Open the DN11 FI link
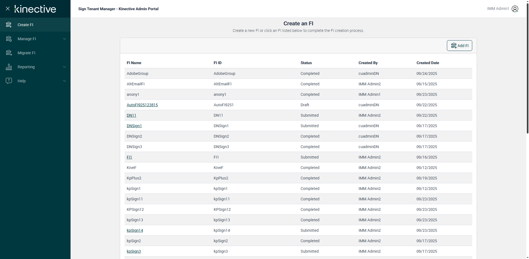The height and width of the screenshot is (259, 529). tap(131, 115)
